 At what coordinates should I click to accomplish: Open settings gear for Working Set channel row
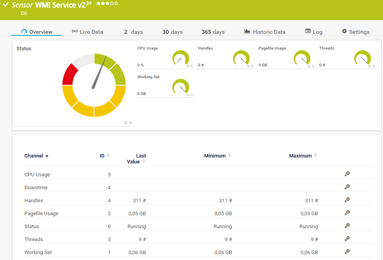pos(347,251)
